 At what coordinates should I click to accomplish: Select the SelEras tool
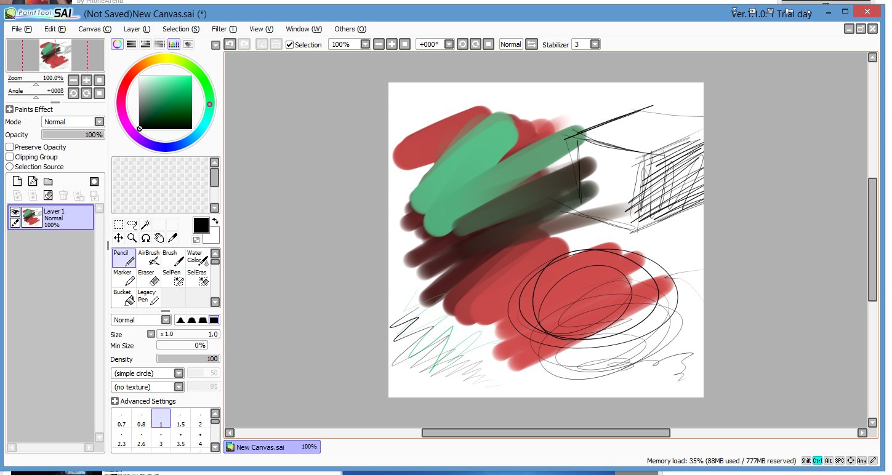coord(198,277)
